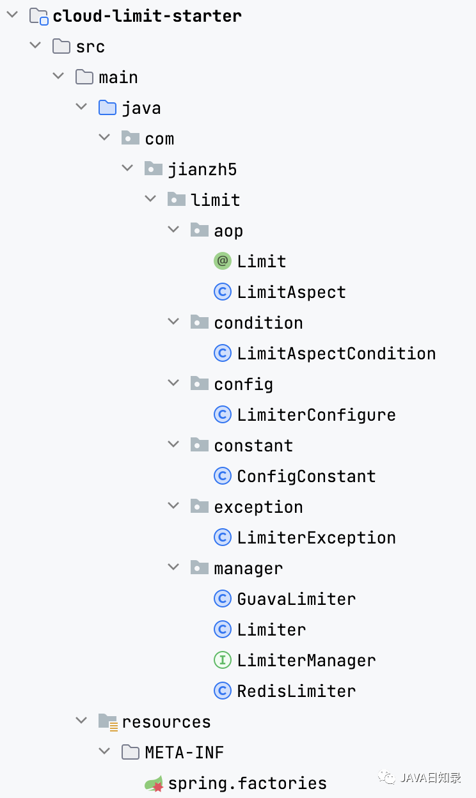Select the jianzh5 package node
Image resolution: width=476 pixels, height=798 pixels.
[x=202, y=169]
